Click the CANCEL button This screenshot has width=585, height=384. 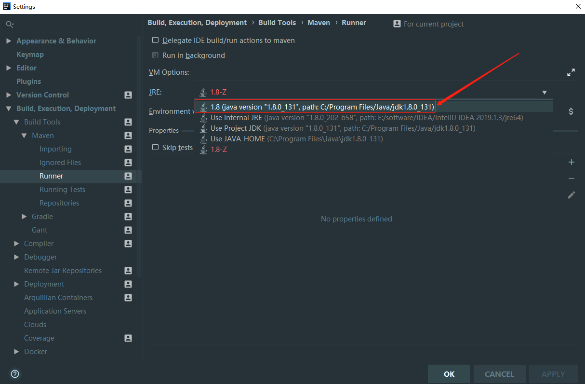(499, 374)
